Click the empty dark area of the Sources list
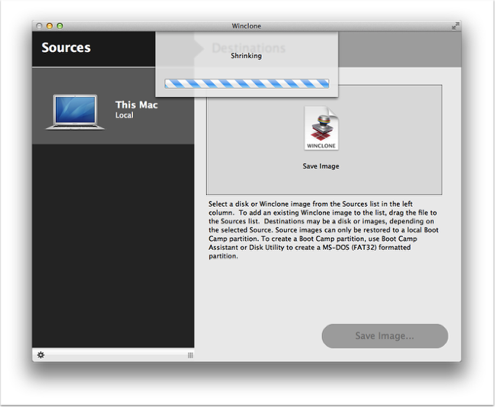 pos(113,247)
